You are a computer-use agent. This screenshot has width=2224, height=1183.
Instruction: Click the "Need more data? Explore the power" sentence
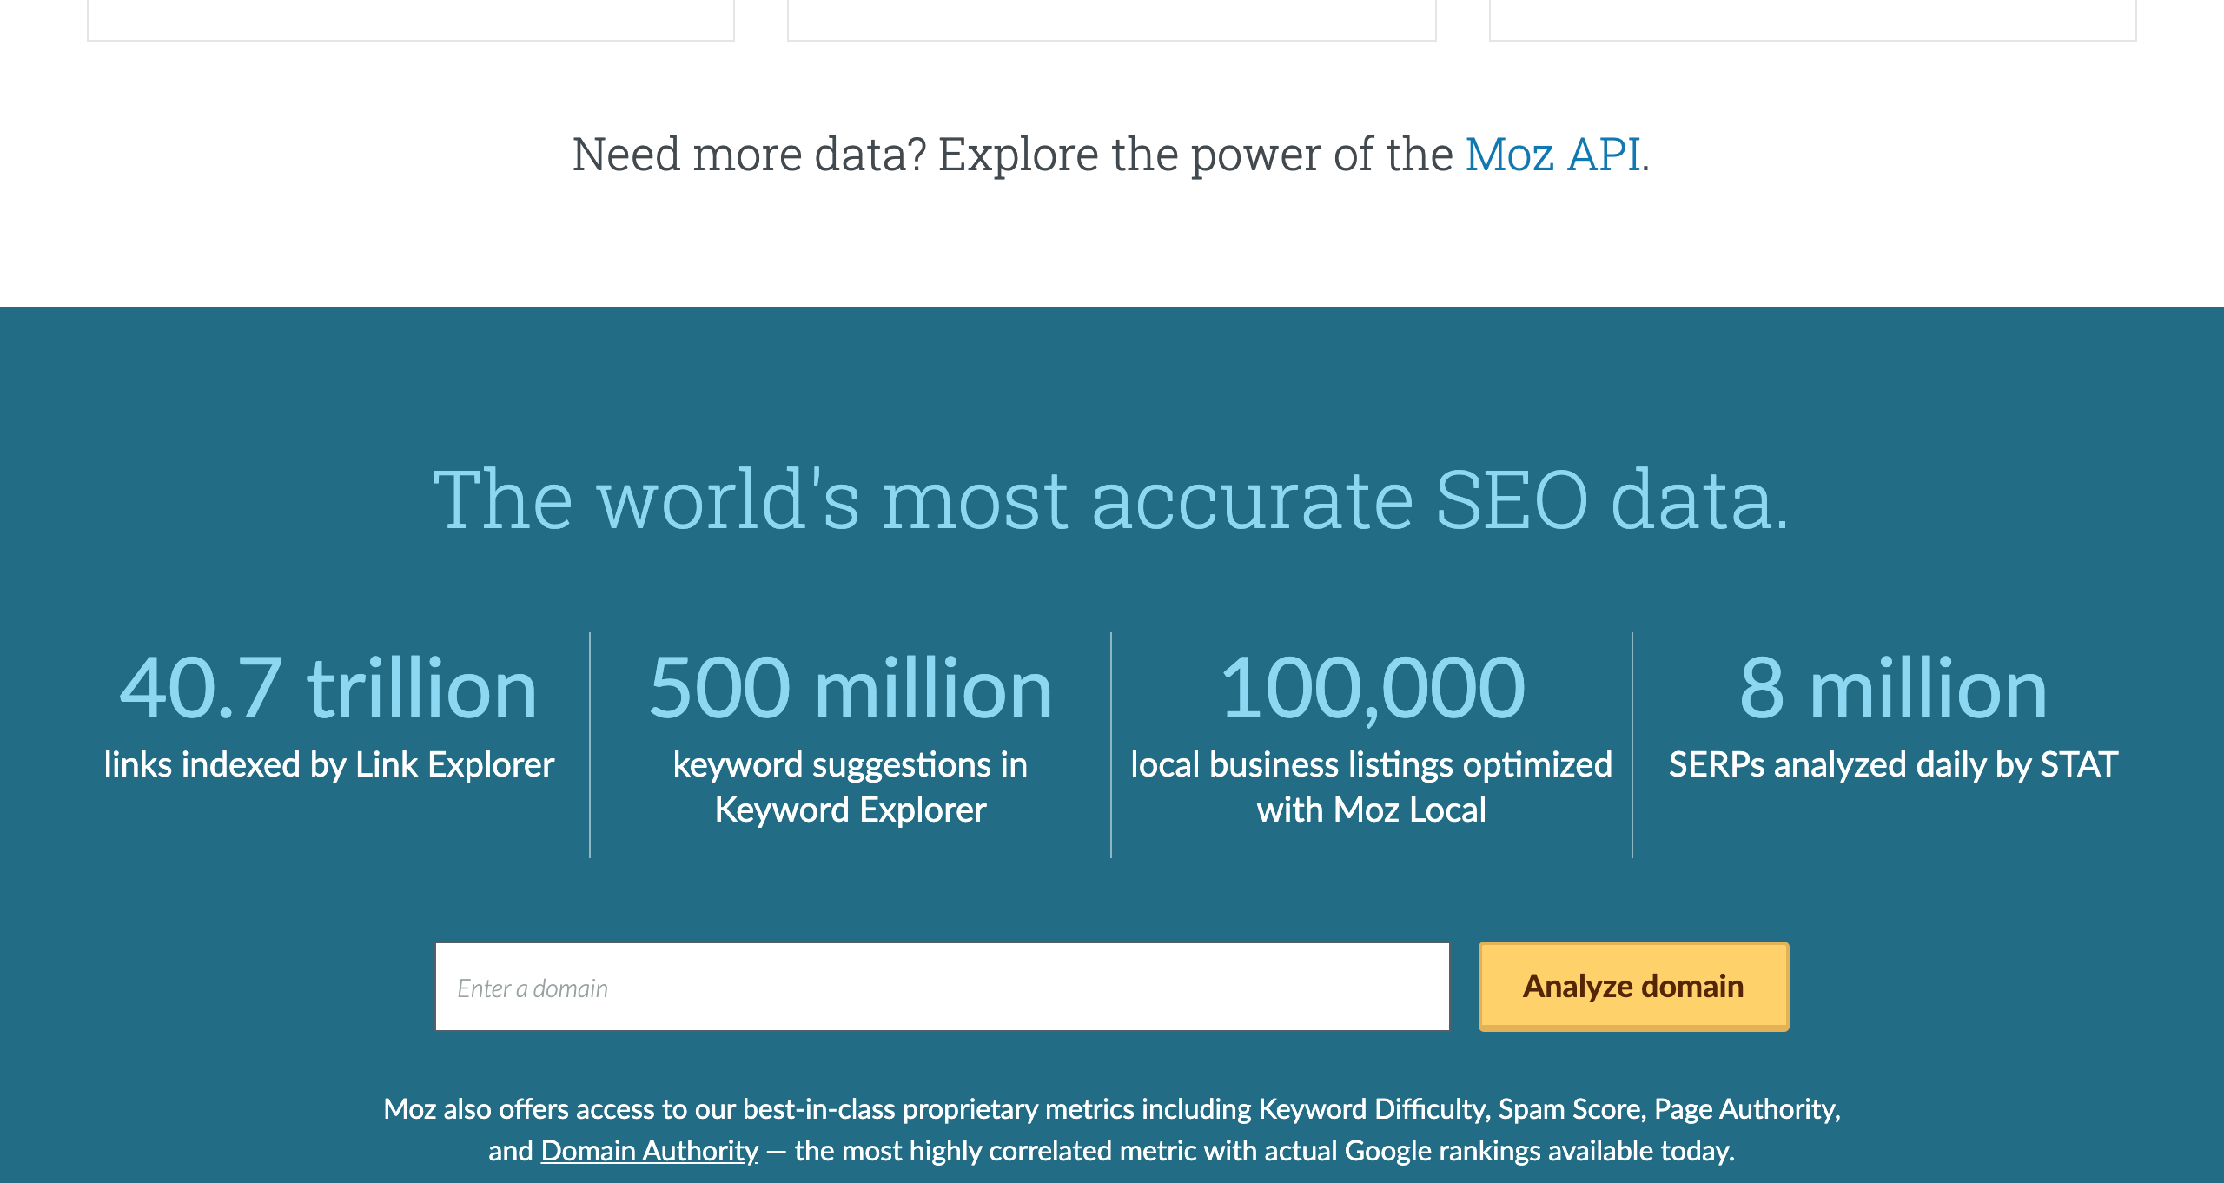point(1110,155)
